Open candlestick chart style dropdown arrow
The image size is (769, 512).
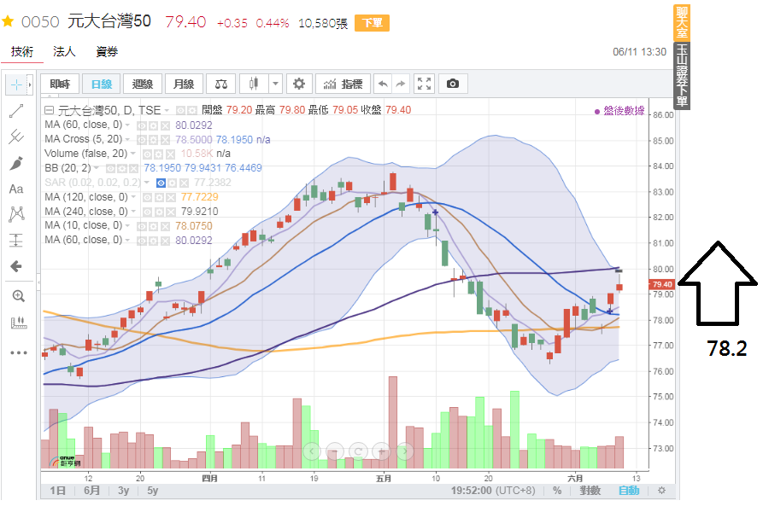click(275, 84)
